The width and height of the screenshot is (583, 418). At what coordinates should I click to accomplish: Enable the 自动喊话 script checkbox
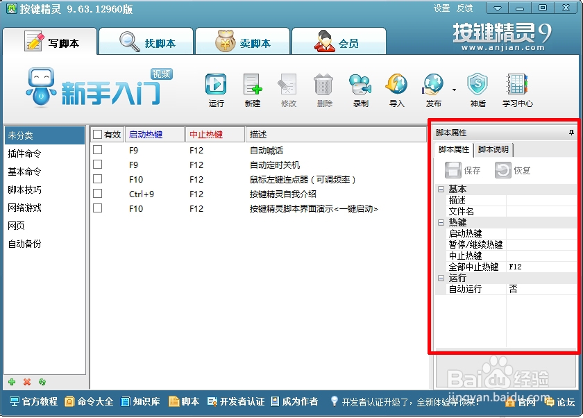point(97,150)
